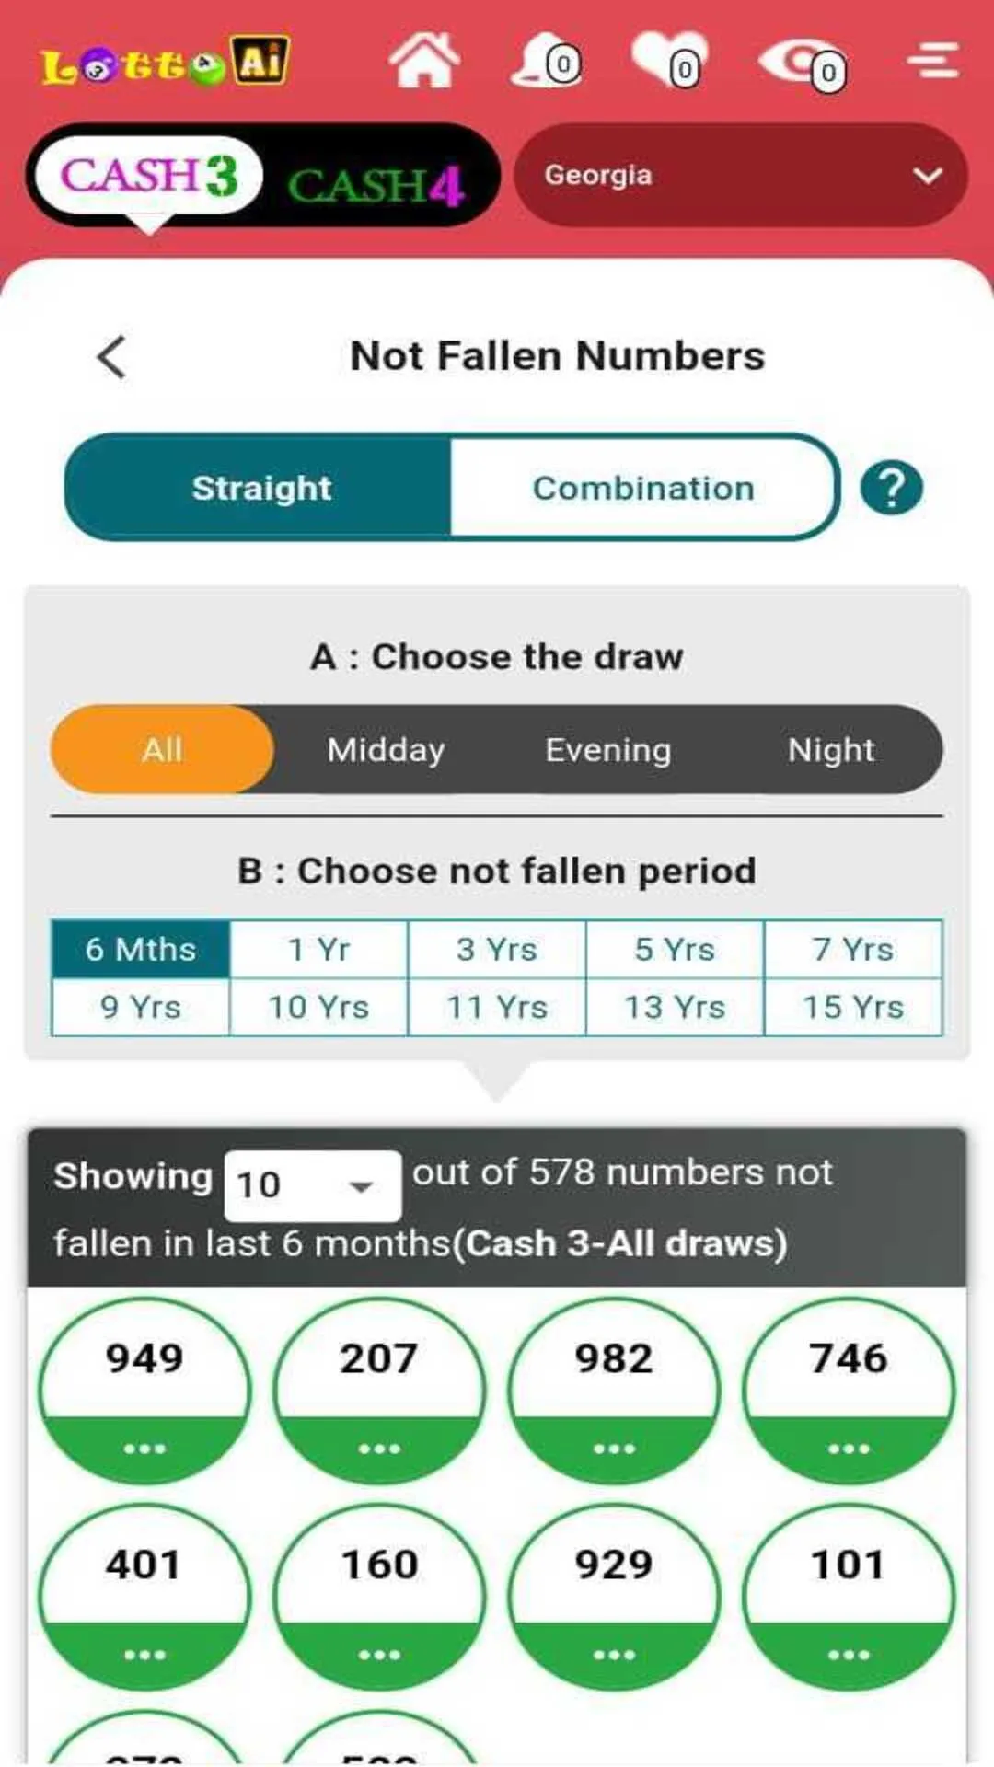Switch to the Cash 4 game
This screenshot has width=994, height=1767.
pos(376,184)
